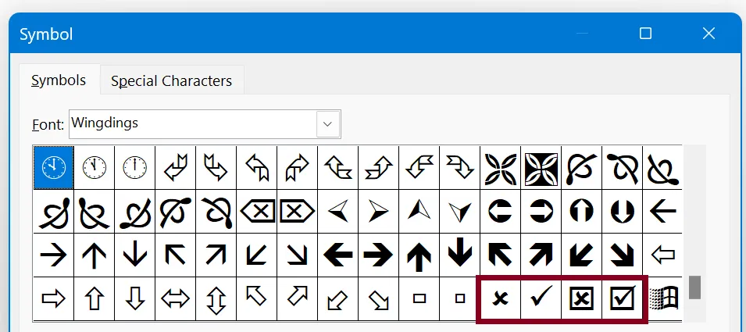Pick the boxed x symbol
Image resolution: width=746 pixels, height=332 pixels.
click(x=581, y=298)
